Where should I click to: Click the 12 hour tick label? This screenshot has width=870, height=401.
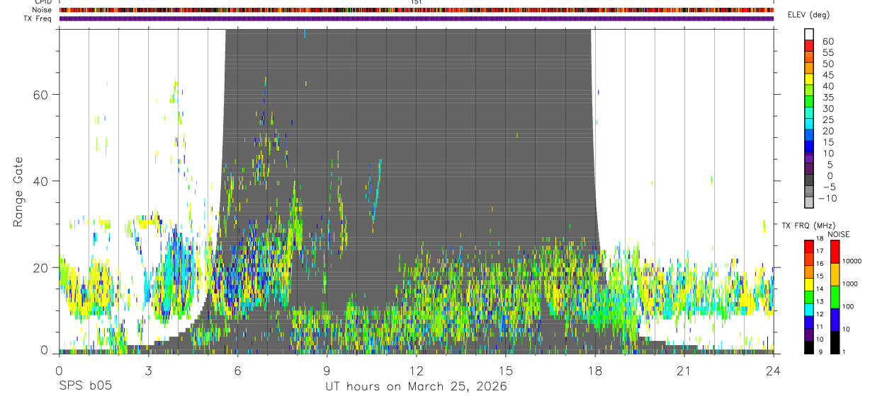tap(417, 371)
